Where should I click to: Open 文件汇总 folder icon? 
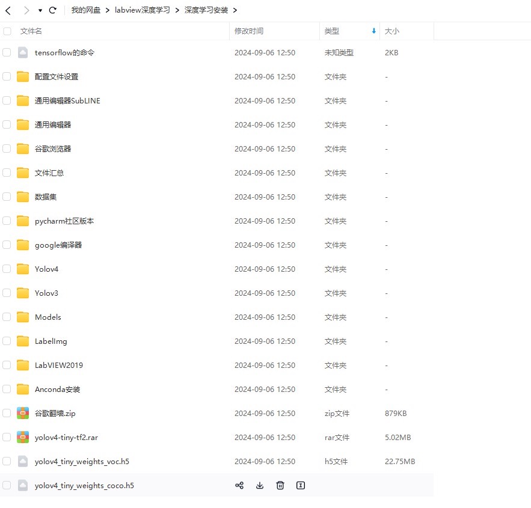click(x=23, y=173)
